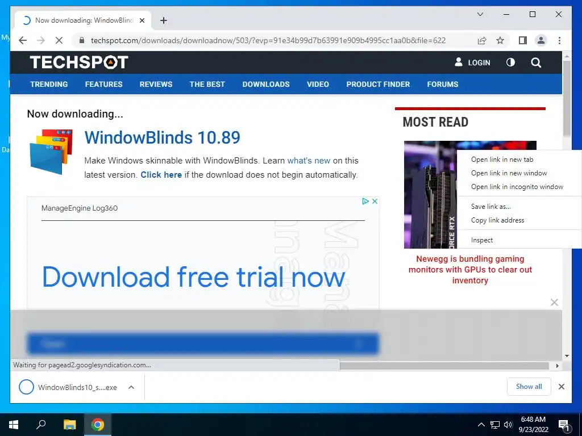Close the ManageEngine ad with X
Screen dimensions: 582x436
point(375,201)
